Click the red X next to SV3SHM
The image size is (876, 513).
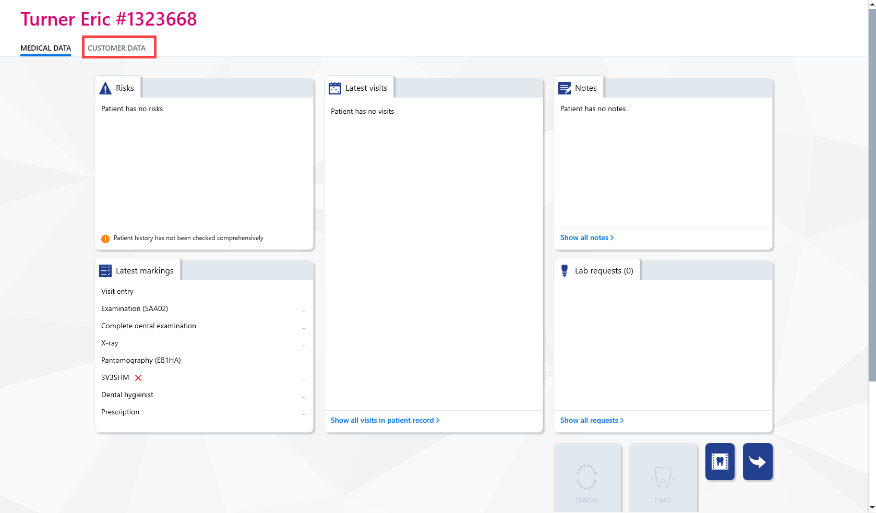[138, 378]
